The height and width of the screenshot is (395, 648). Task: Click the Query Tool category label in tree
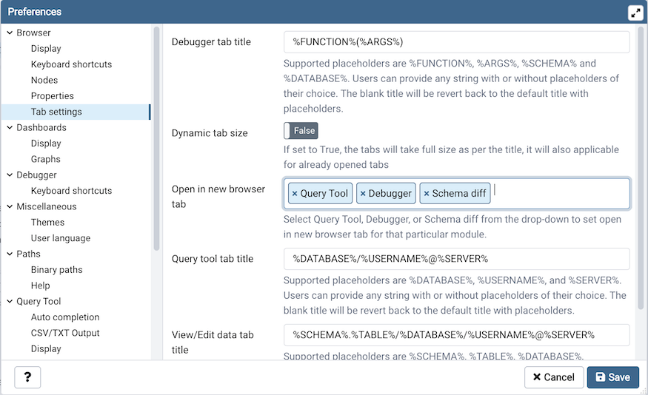point(39,301)
